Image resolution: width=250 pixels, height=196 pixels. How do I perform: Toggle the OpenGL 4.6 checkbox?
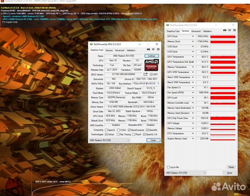[144, 134]
